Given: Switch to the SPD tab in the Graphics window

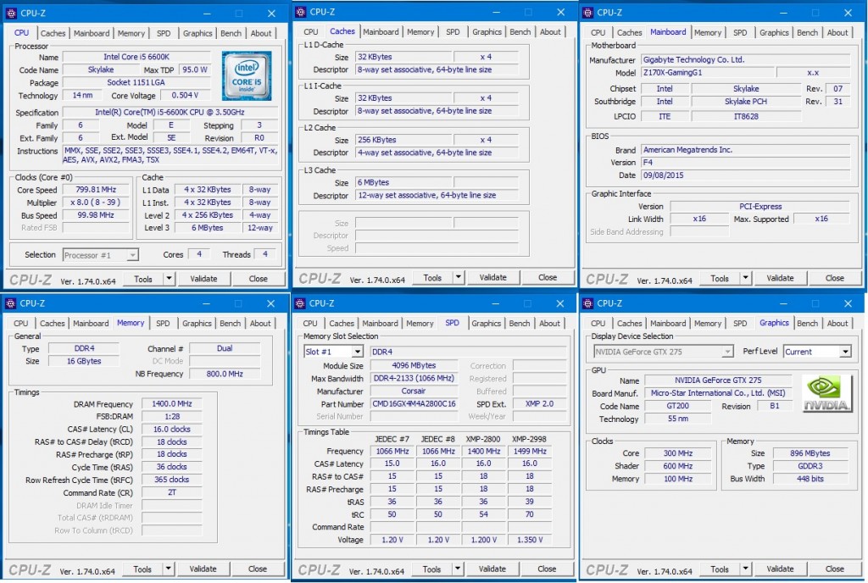Looking at the screenshot, I should [x=741, y=323].
